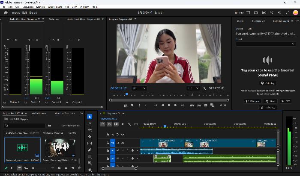Expand hidden Program Monitor transport buttons

[x=221, y=105]
